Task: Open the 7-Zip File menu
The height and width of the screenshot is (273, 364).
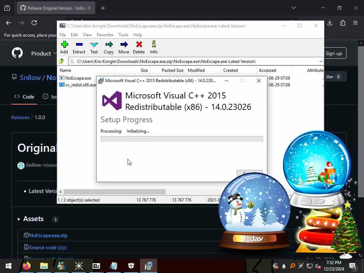Action: click(x=63, y=35)
